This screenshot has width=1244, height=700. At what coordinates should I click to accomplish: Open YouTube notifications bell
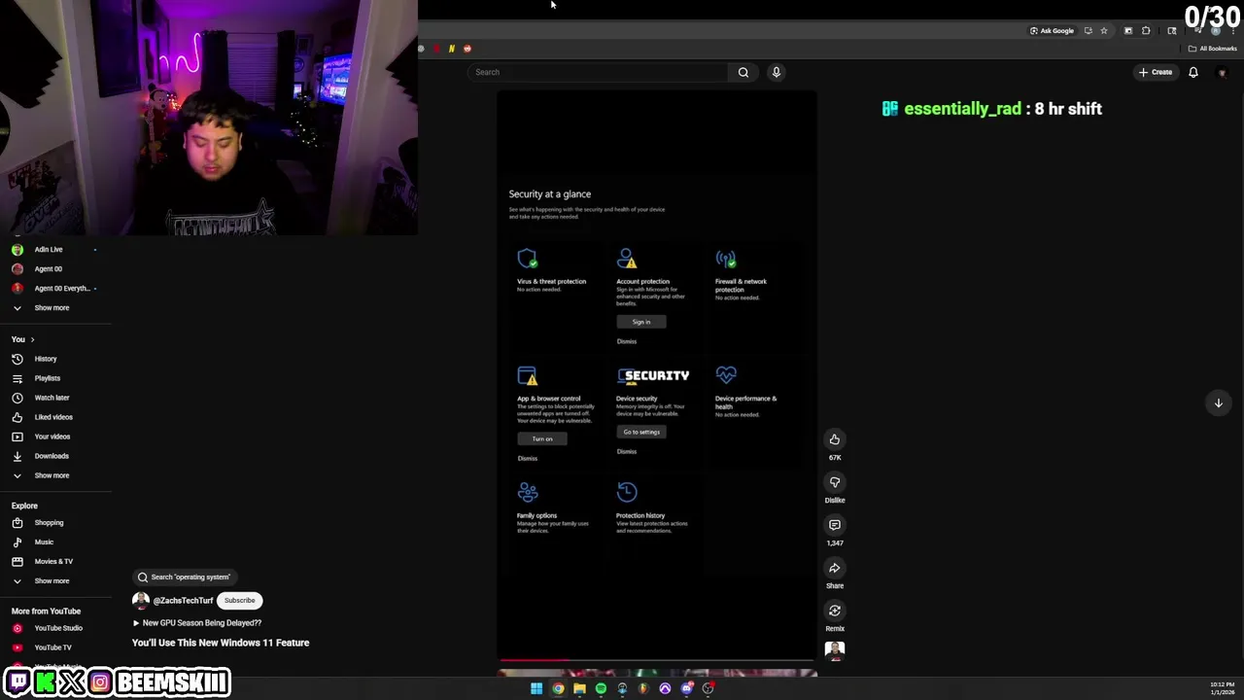point(1193,72)
